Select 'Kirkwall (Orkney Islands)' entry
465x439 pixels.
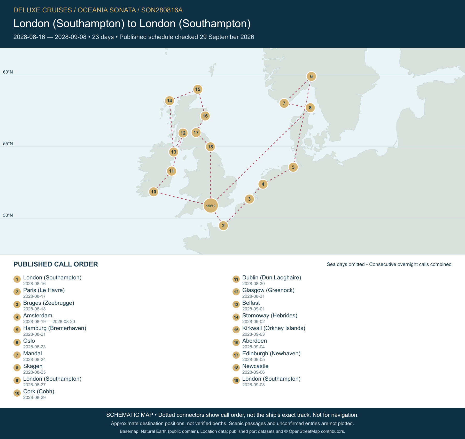[x=274, y=328]
